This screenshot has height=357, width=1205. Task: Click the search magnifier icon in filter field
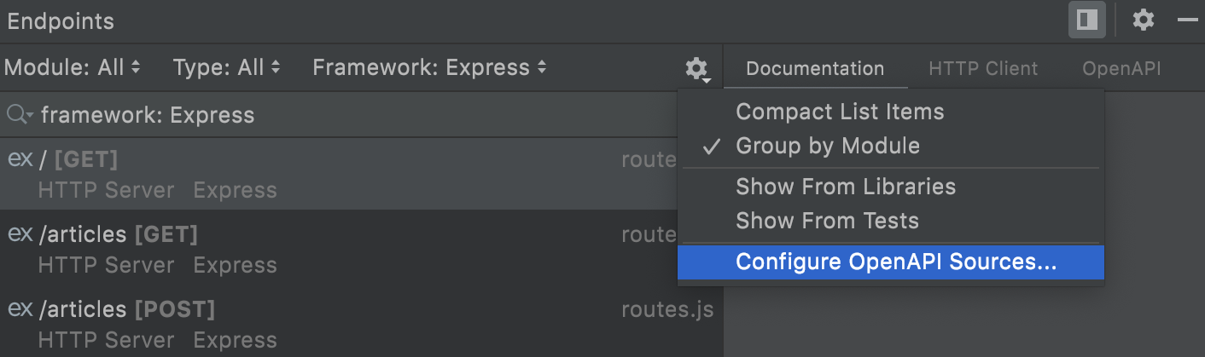[18, 115]
